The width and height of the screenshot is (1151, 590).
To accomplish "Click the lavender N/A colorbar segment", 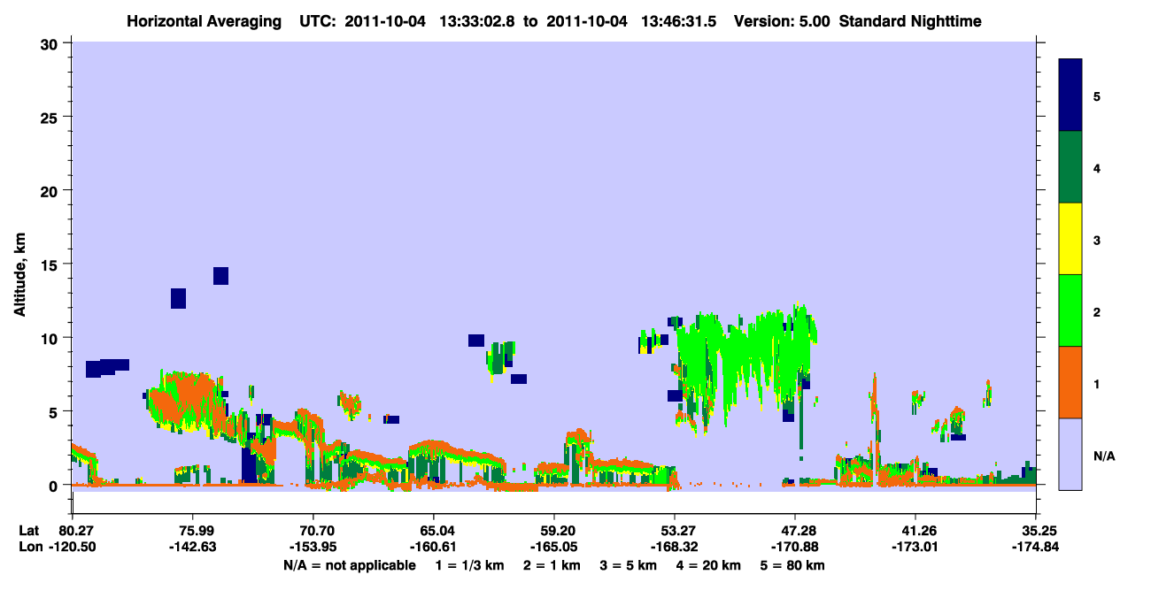I will tap(1070, 454).
